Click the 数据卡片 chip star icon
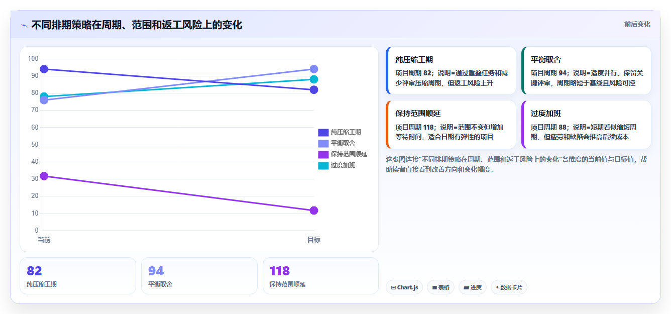The height and width of the screenshot is (314, 671). (497, 287)
